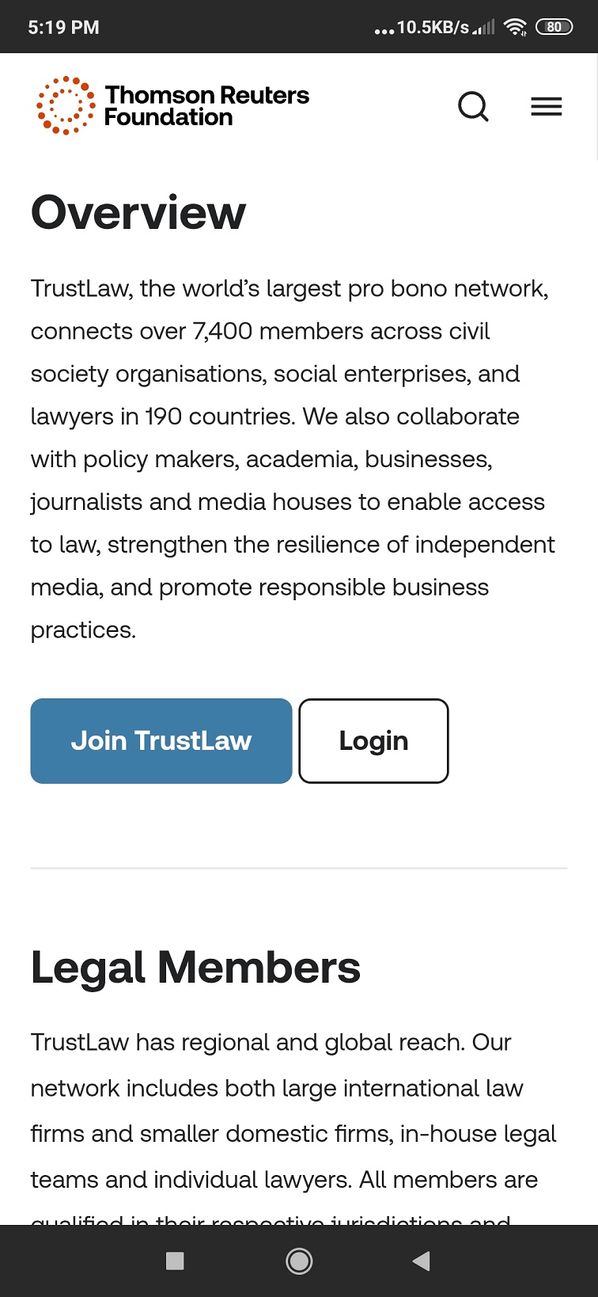This screenshot has height=1297, width=598.
Task: Click the Thomson Reuters Foundation wordmark
Action: (206, 106)
